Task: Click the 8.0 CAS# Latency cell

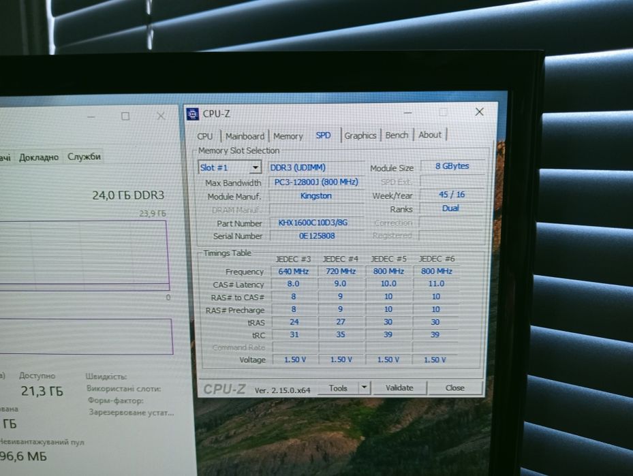Action: (294, 284)
